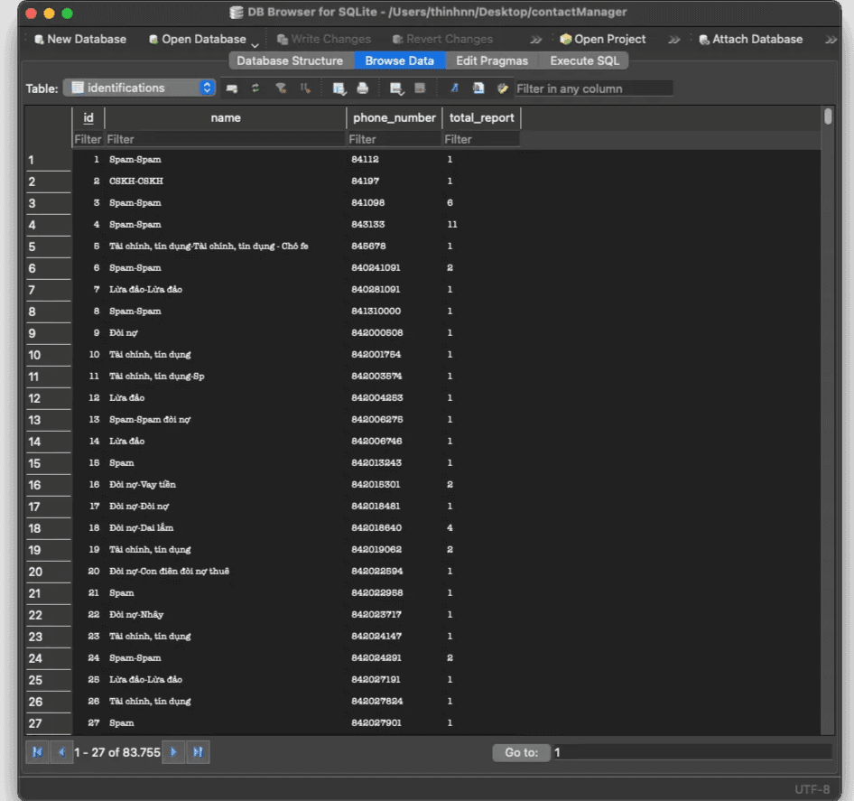This screenshot has height=801, width=854.
Task: Print the table data
Action: 363,88
